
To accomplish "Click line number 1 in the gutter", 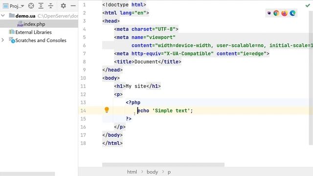I will pyautogui.click(x=84, y=5).
